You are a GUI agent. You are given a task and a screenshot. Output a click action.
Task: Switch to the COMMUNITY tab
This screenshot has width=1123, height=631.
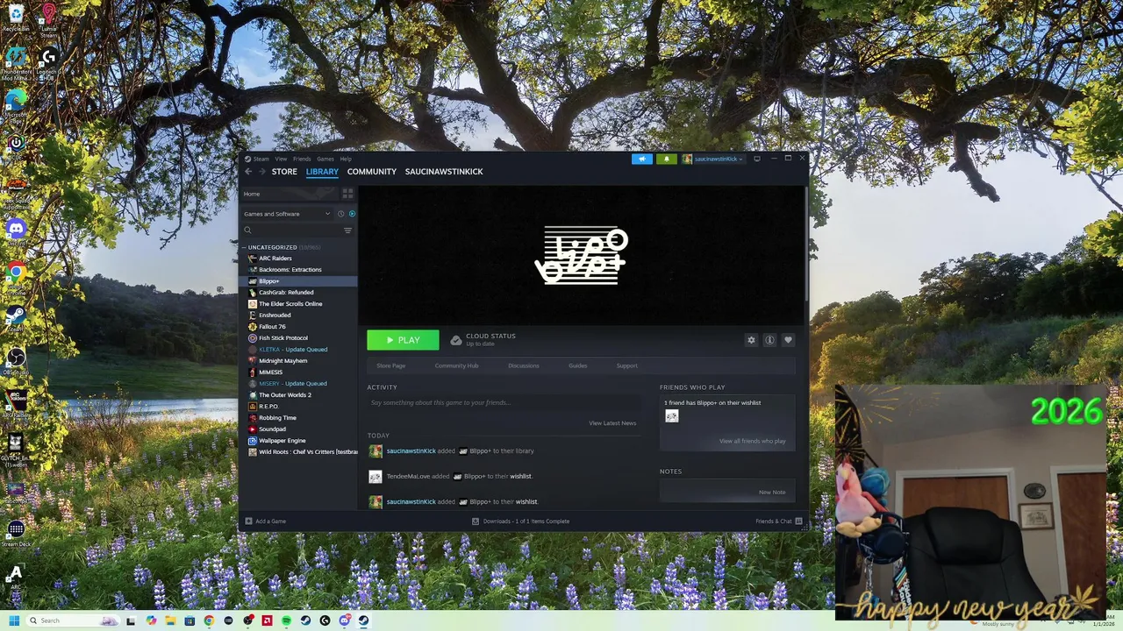pos(372,172)
